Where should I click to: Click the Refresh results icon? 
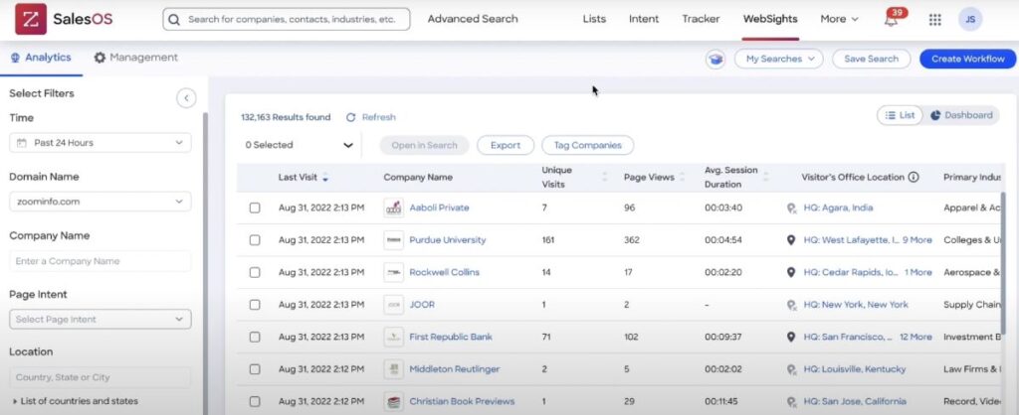coord(351,117)
